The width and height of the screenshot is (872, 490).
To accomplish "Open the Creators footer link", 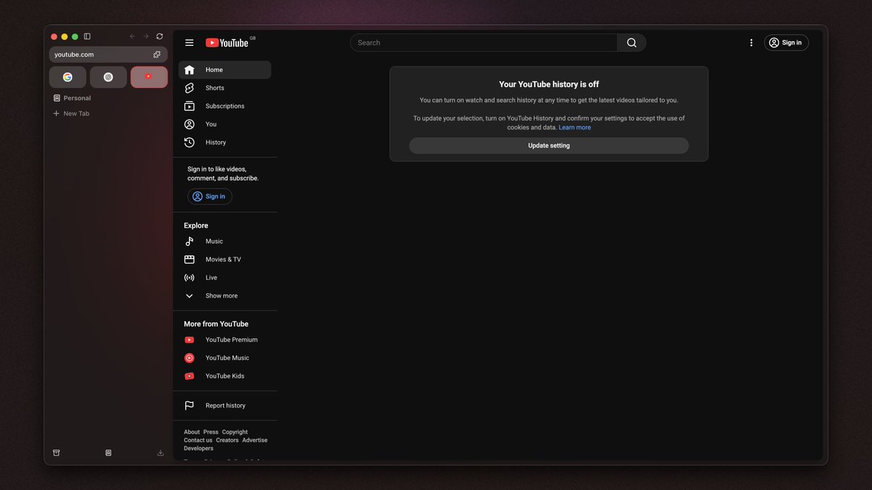I will click(227, 440).
